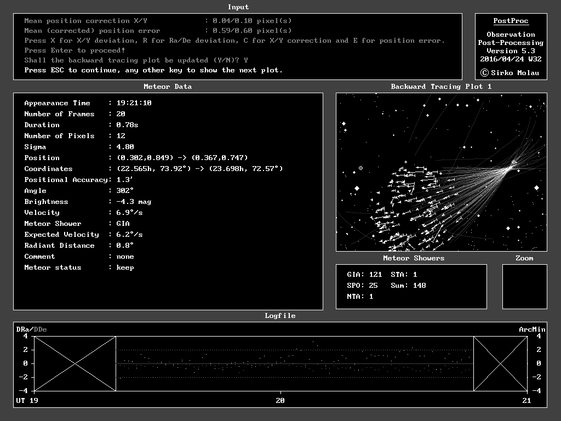The image size is (561, 421).
Task: Select the circled marker left of meteor cluster
Action: (x=360, y=168)
